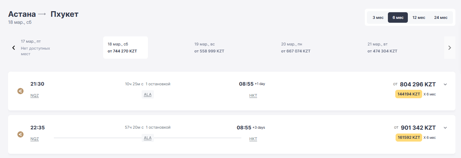
Task: Expand details of the 901 342 KZT flight
Action: tap(445, 128)
